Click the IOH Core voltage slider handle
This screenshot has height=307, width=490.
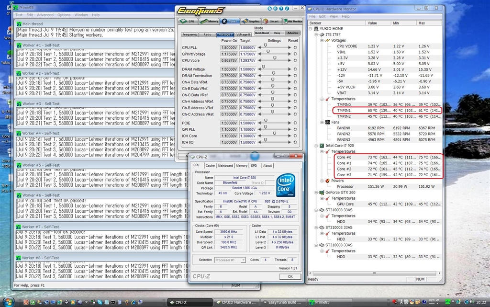click(x=274, y=134)
